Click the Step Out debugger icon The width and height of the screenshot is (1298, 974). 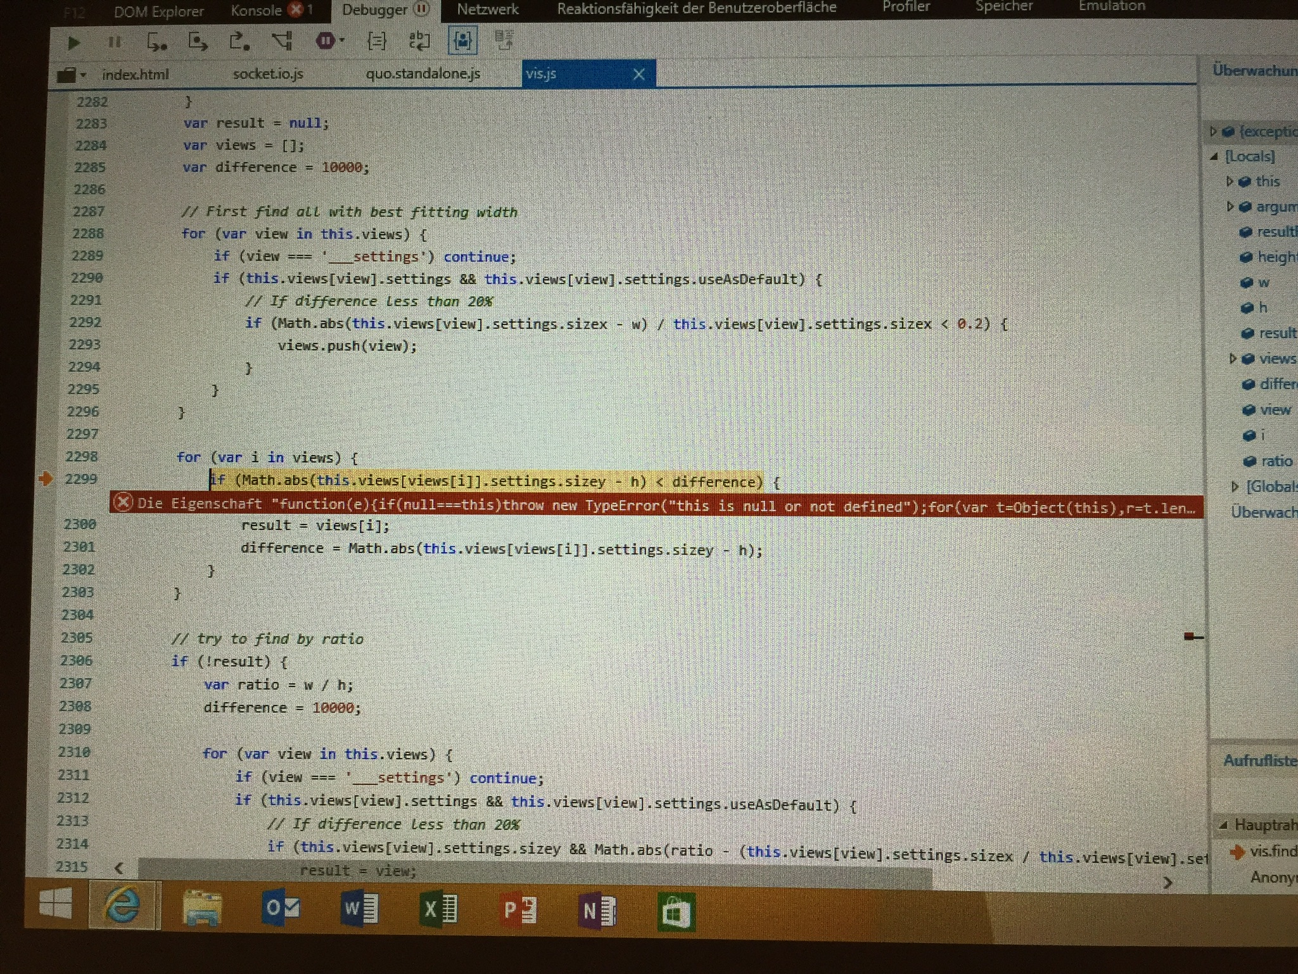(x=239, y=42)
